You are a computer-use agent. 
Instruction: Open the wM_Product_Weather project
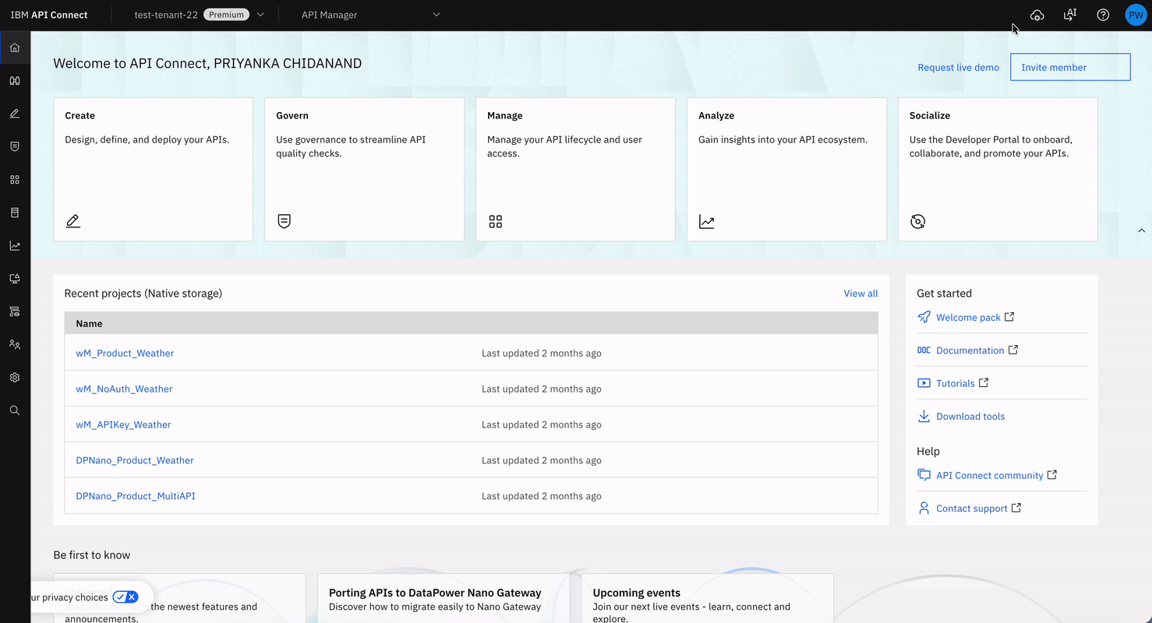pyautogui.click(x=125, y=354)
